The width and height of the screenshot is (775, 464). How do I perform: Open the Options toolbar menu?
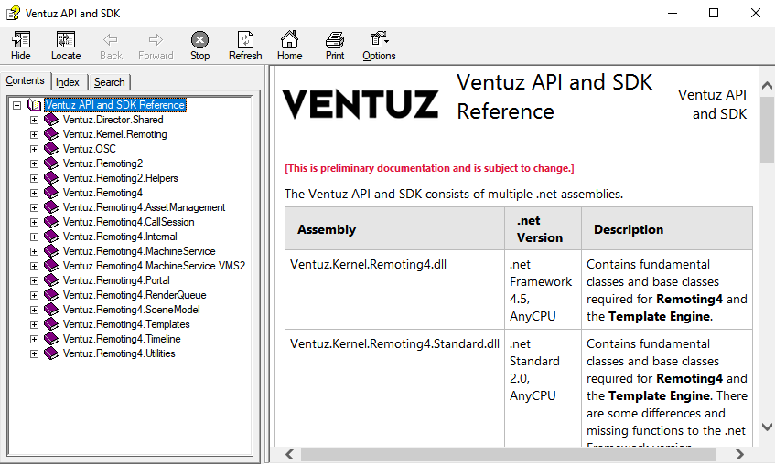tap(379, 41)
